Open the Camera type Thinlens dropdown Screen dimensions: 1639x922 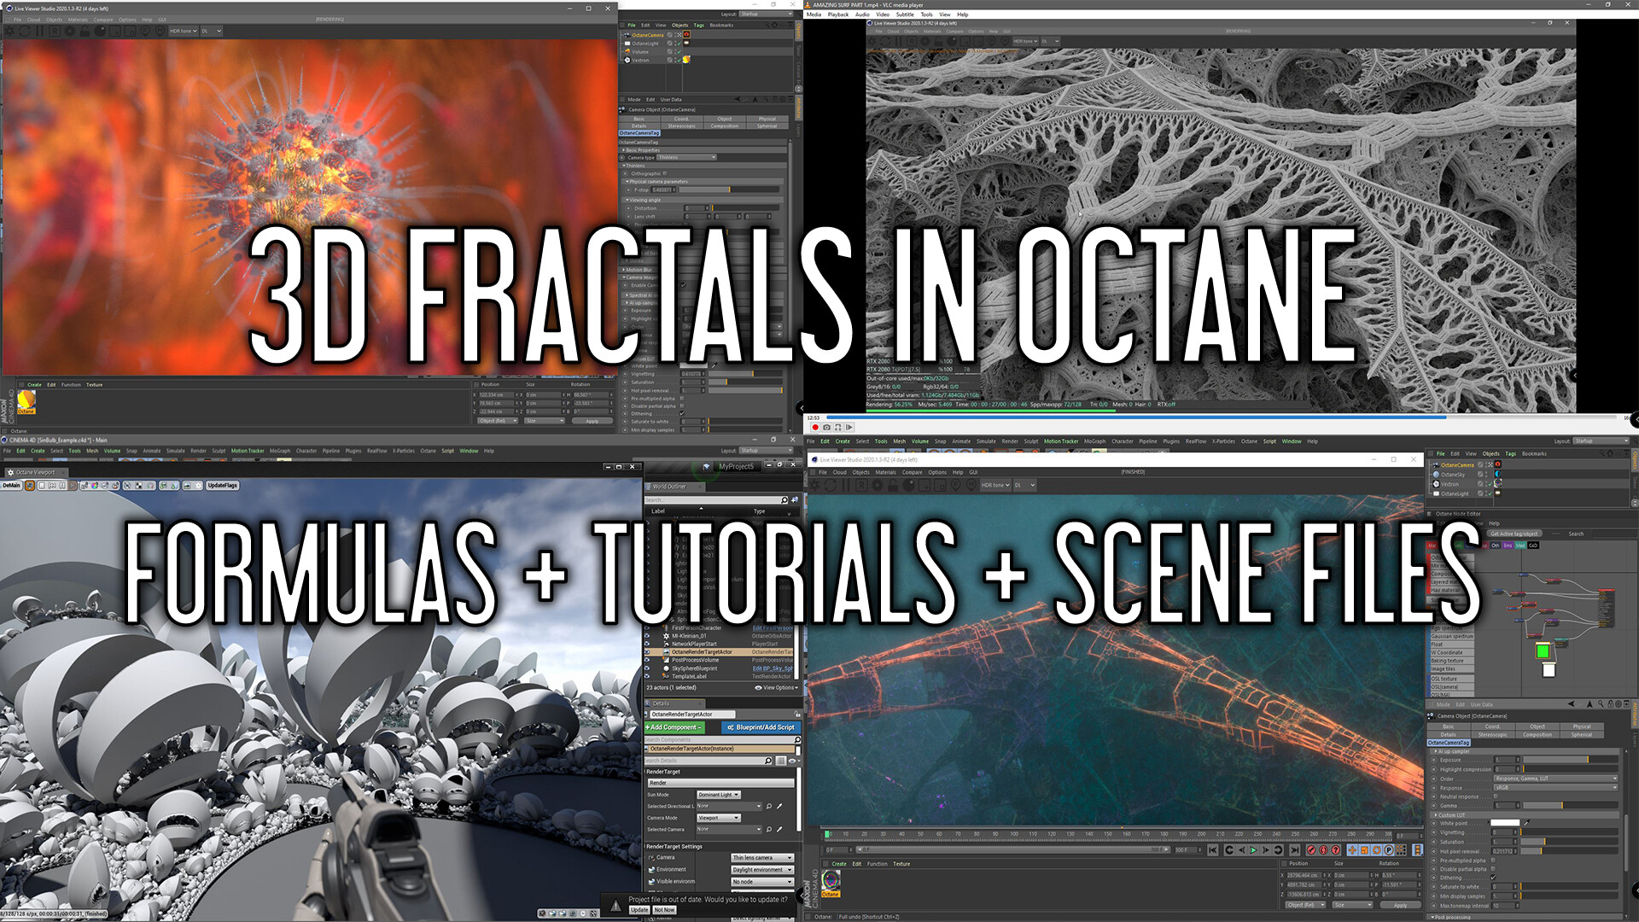click(x=686, y=157)
